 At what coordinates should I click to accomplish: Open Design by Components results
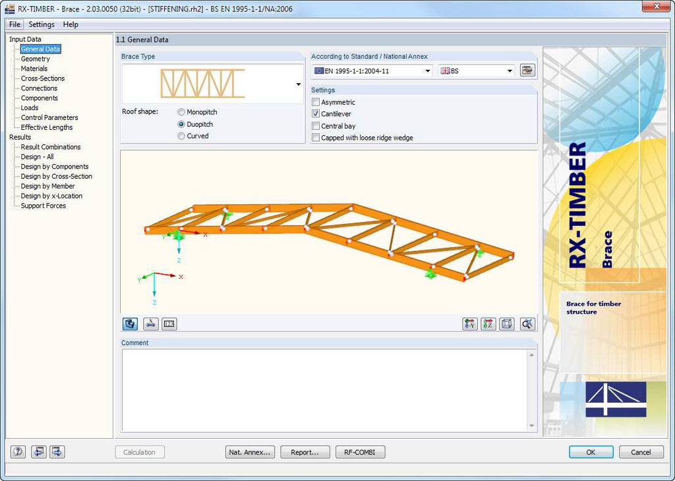pos(55,167)
